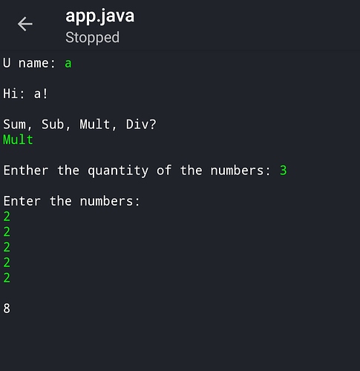Click the white 'Div?' option in the prompt
The width and height of the screenshot is (360, 371).
point(141,124)
